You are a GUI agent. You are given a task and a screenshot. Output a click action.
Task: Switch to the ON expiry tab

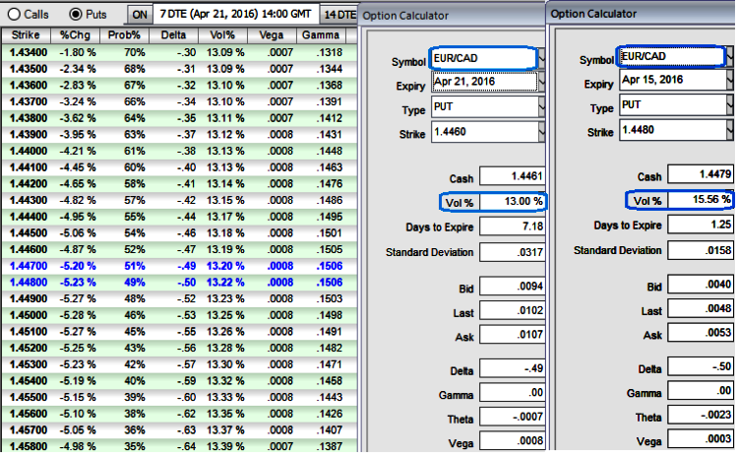(x=140, y=15)
